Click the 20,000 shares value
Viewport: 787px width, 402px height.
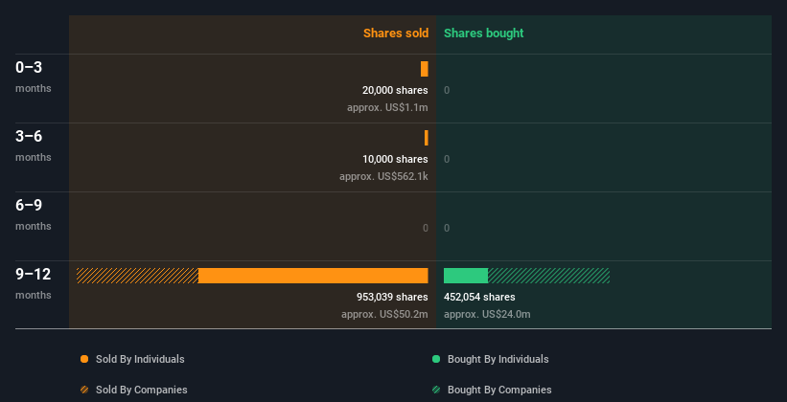[x=395, y=90]
